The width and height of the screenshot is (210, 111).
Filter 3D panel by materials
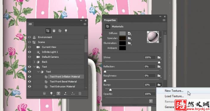60,31
